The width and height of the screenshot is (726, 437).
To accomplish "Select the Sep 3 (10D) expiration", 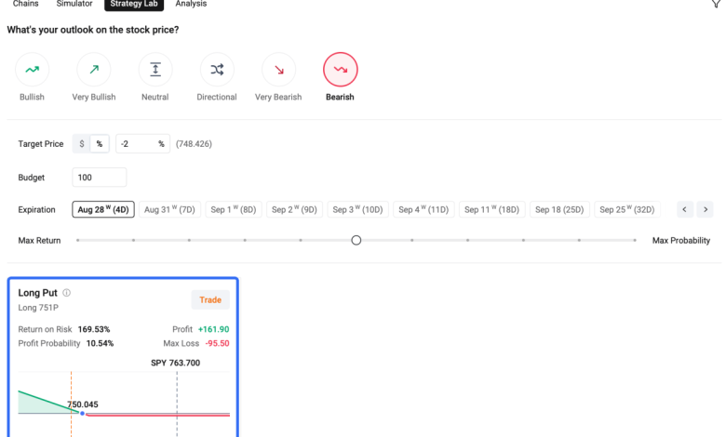I will pos(358,209).
